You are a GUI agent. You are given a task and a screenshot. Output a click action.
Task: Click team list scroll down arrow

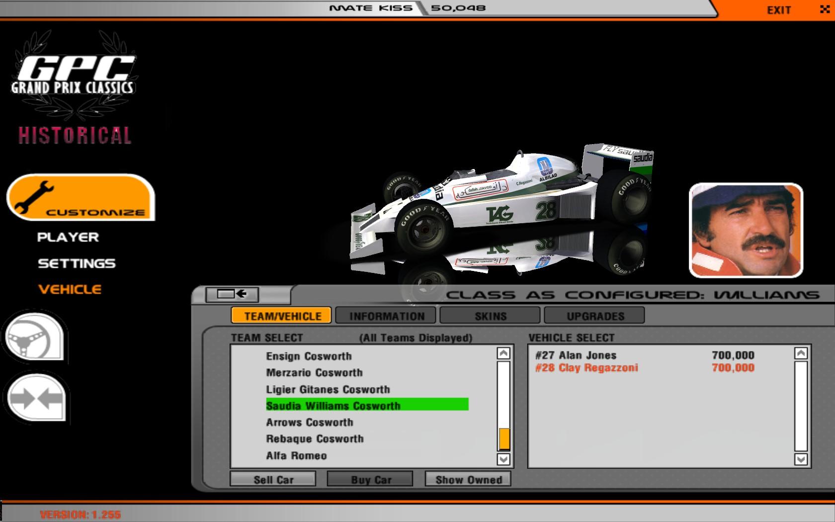pos(503,459)
